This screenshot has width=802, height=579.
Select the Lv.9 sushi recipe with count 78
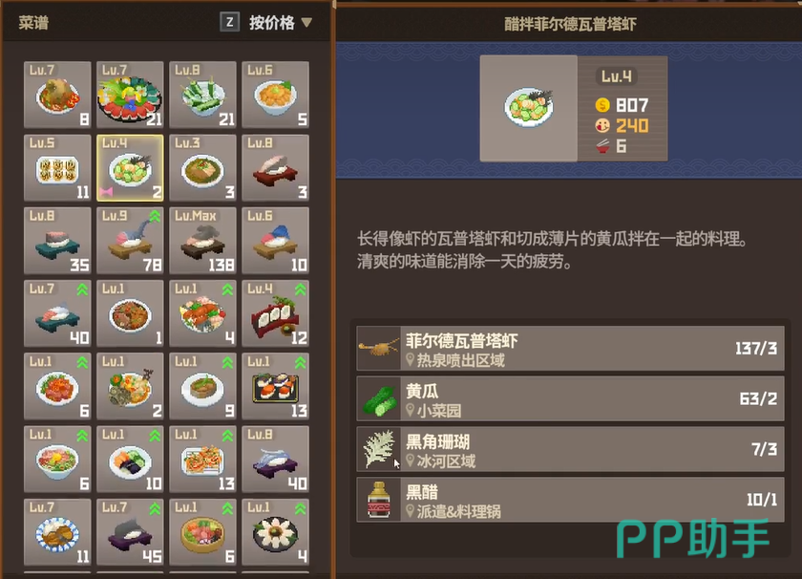[131, 240]
